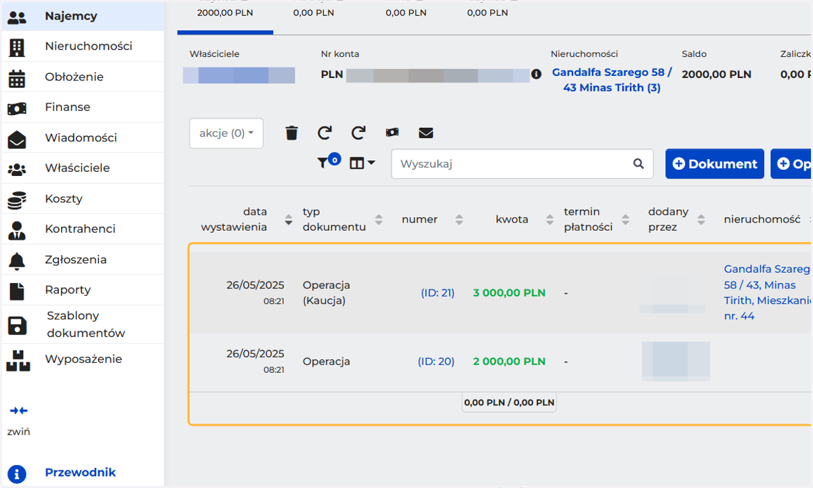
Task: Open Zgłoszenia bell icon in sidebar
Action: pos(17,261)
